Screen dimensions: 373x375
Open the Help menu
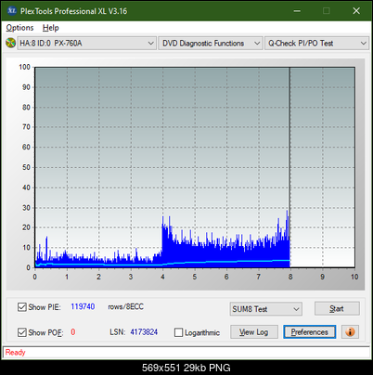coord(51,28)
